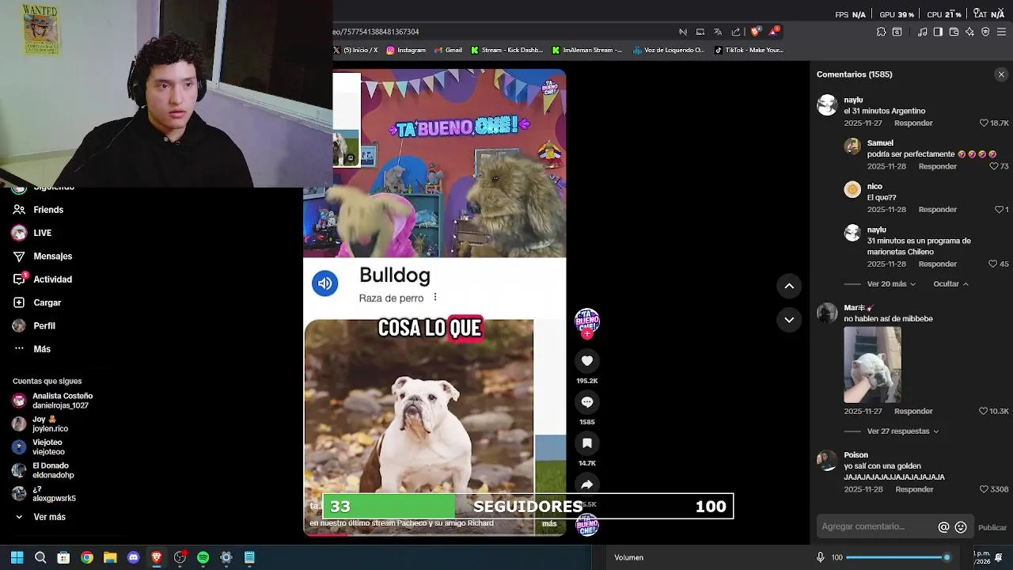Screen dimensions: 1013x570
Task: Open 'Stream - Kick Dashb...' bookmark
Action: coord(506,50)
